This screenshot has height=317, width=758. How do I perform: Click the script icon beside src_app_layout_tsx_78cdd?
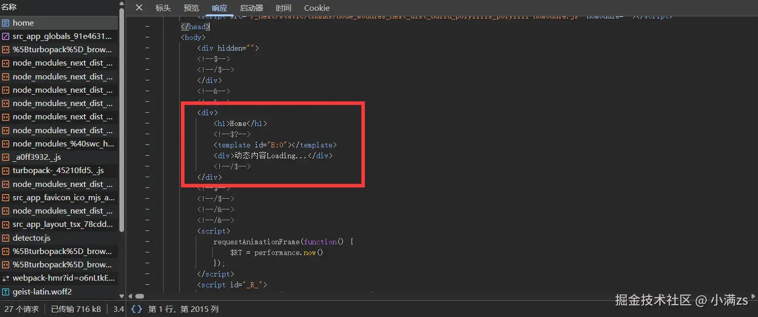6,224
